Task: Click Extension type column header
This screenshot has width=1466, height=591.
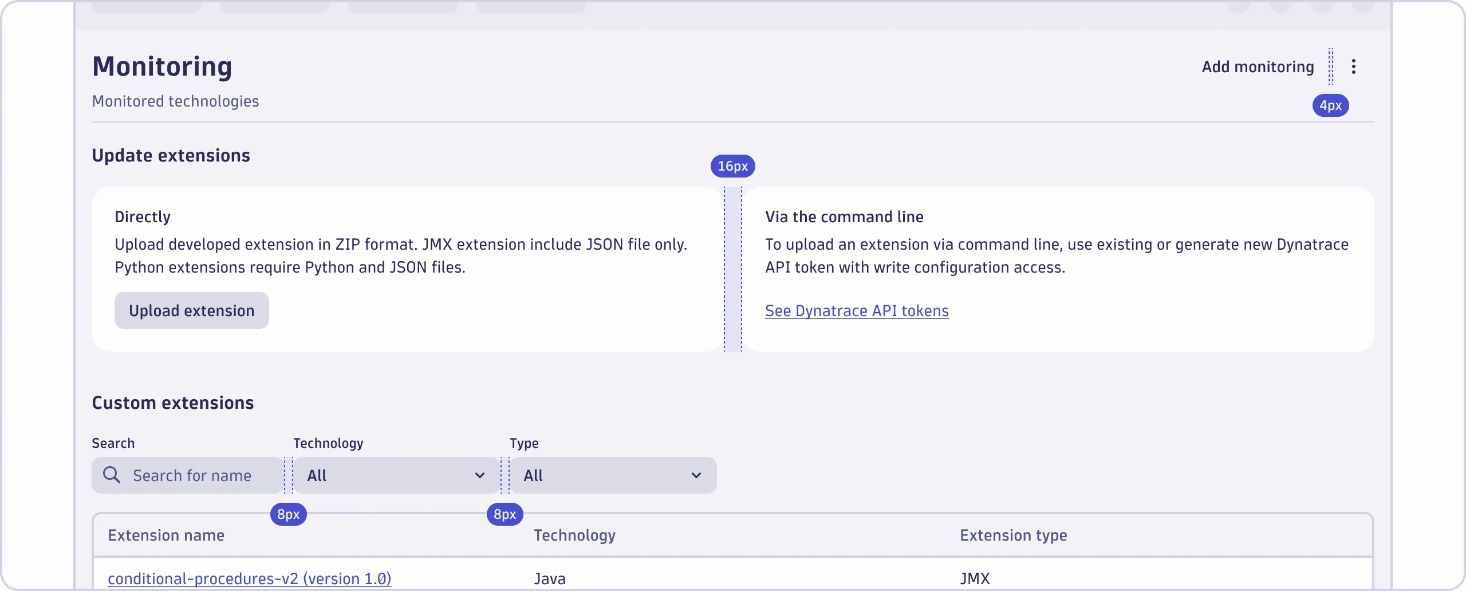Action: (1014, 535)
